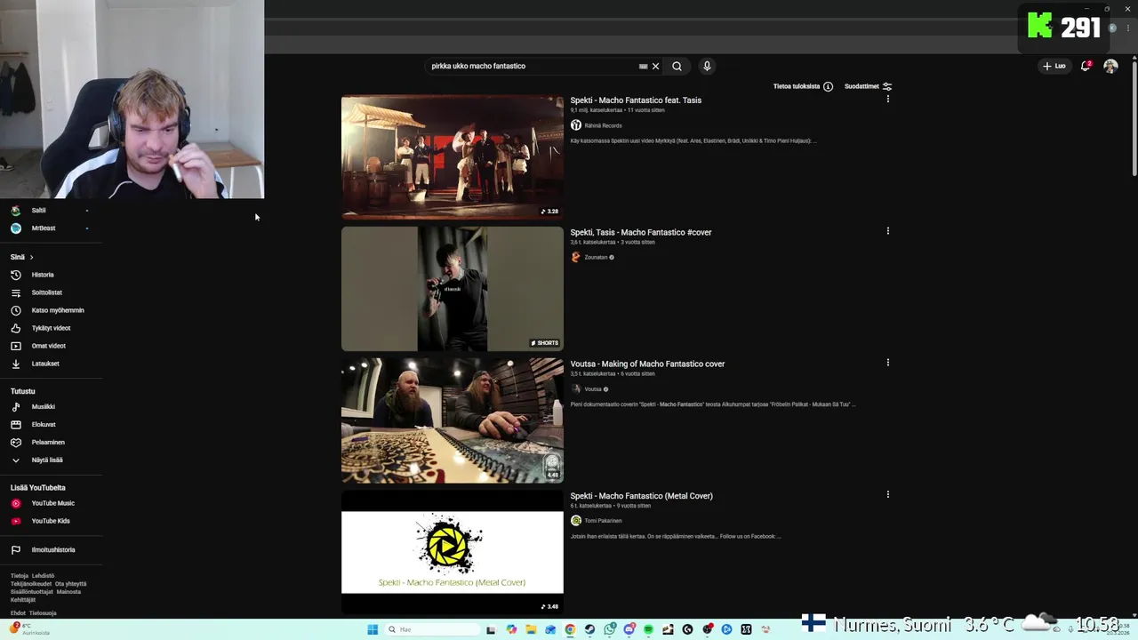
Task: Open YouTube Music from sidebar
Action: [52, 503]
